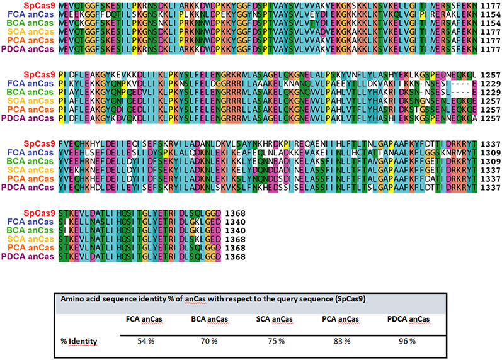Select FCA anCas label of row ending 1340
This screenshot has height=360, width=502.
[30, 222]
